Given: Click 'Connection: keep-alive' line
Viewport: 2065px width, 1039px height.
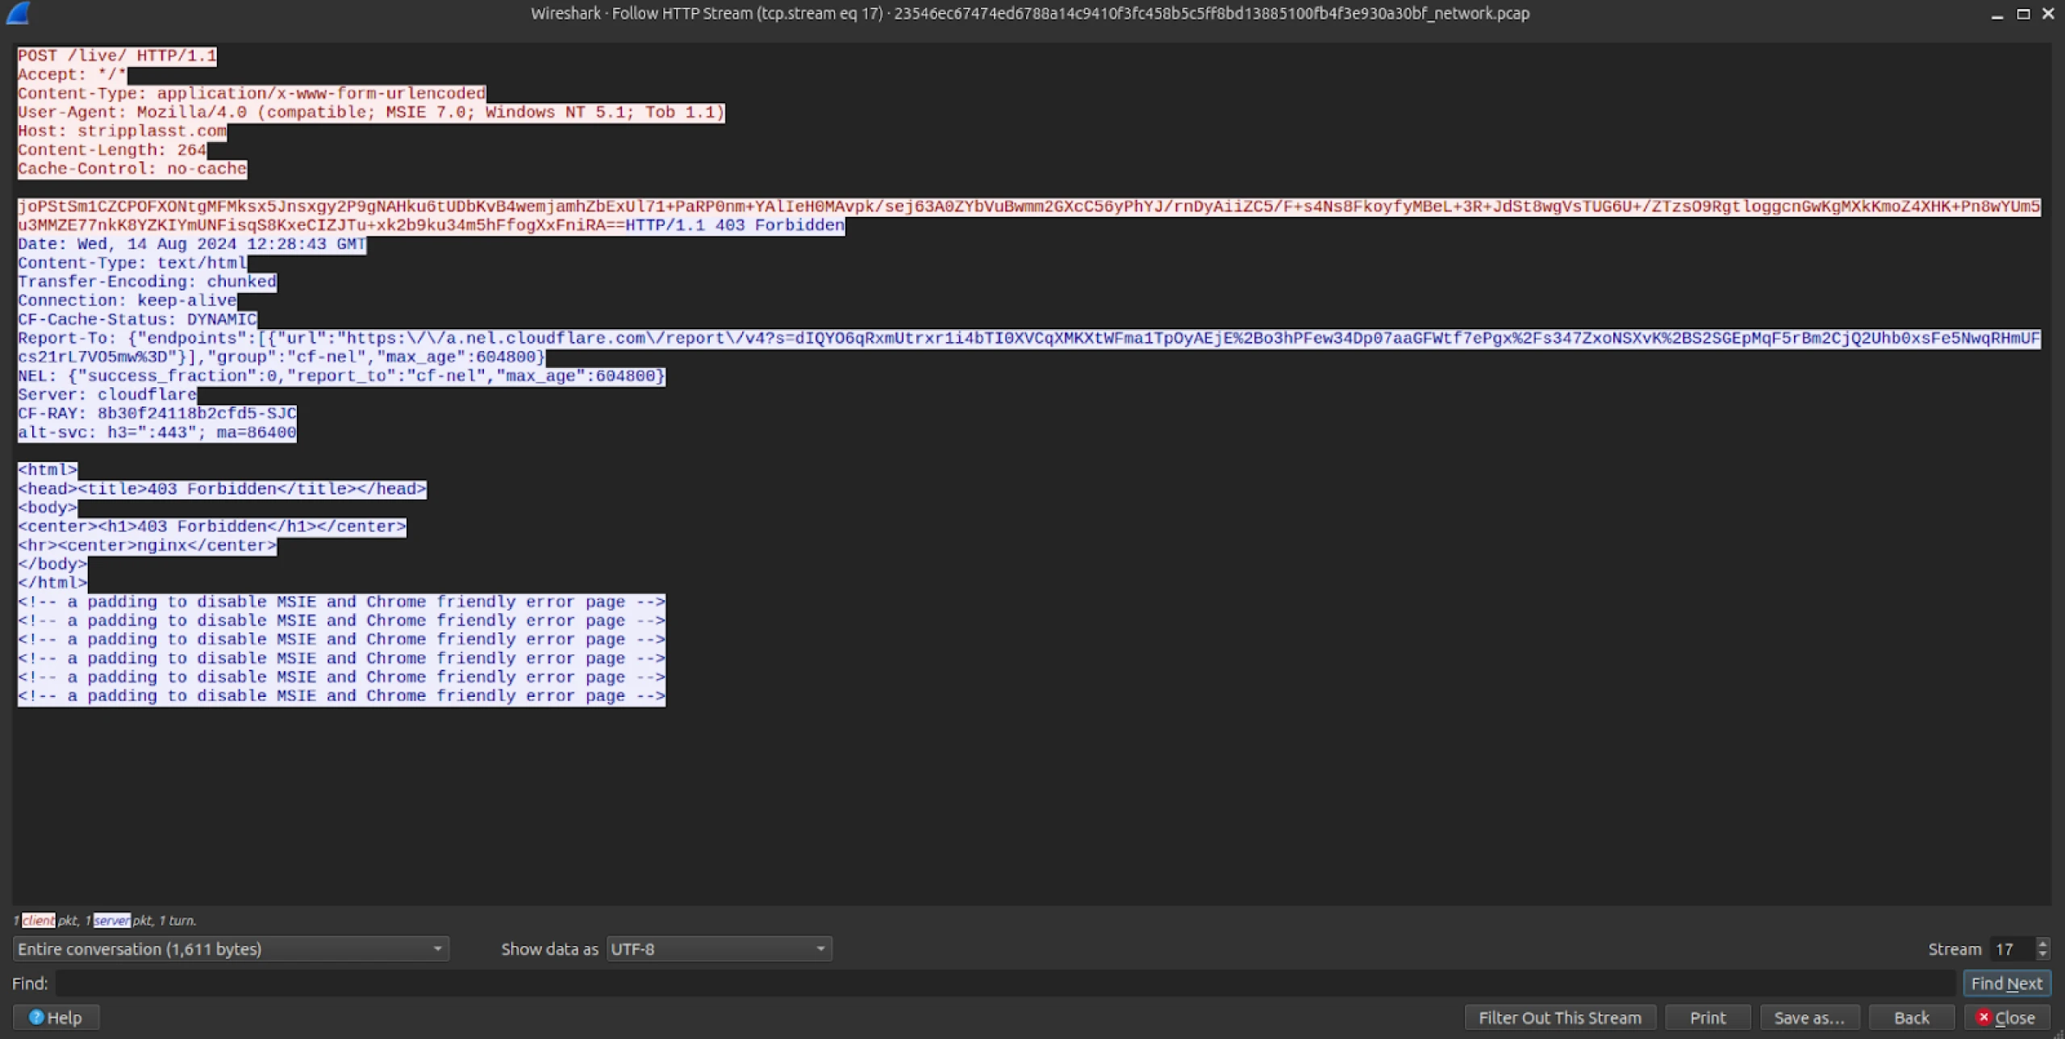Looking at the screenshot, I should [x=127, y=300].
